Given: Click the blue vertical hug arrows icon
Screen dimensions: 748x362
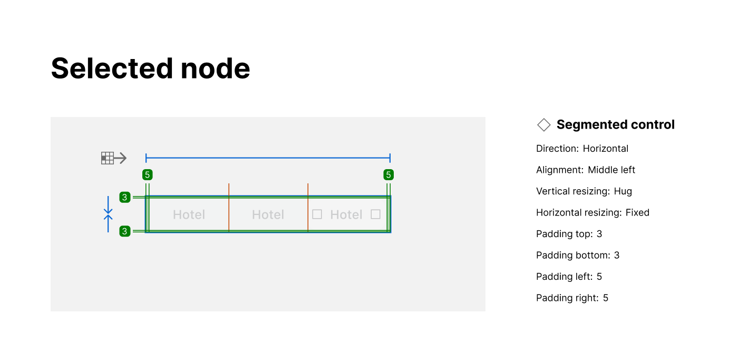Looking at the screenshot, I should pos(108,214).
